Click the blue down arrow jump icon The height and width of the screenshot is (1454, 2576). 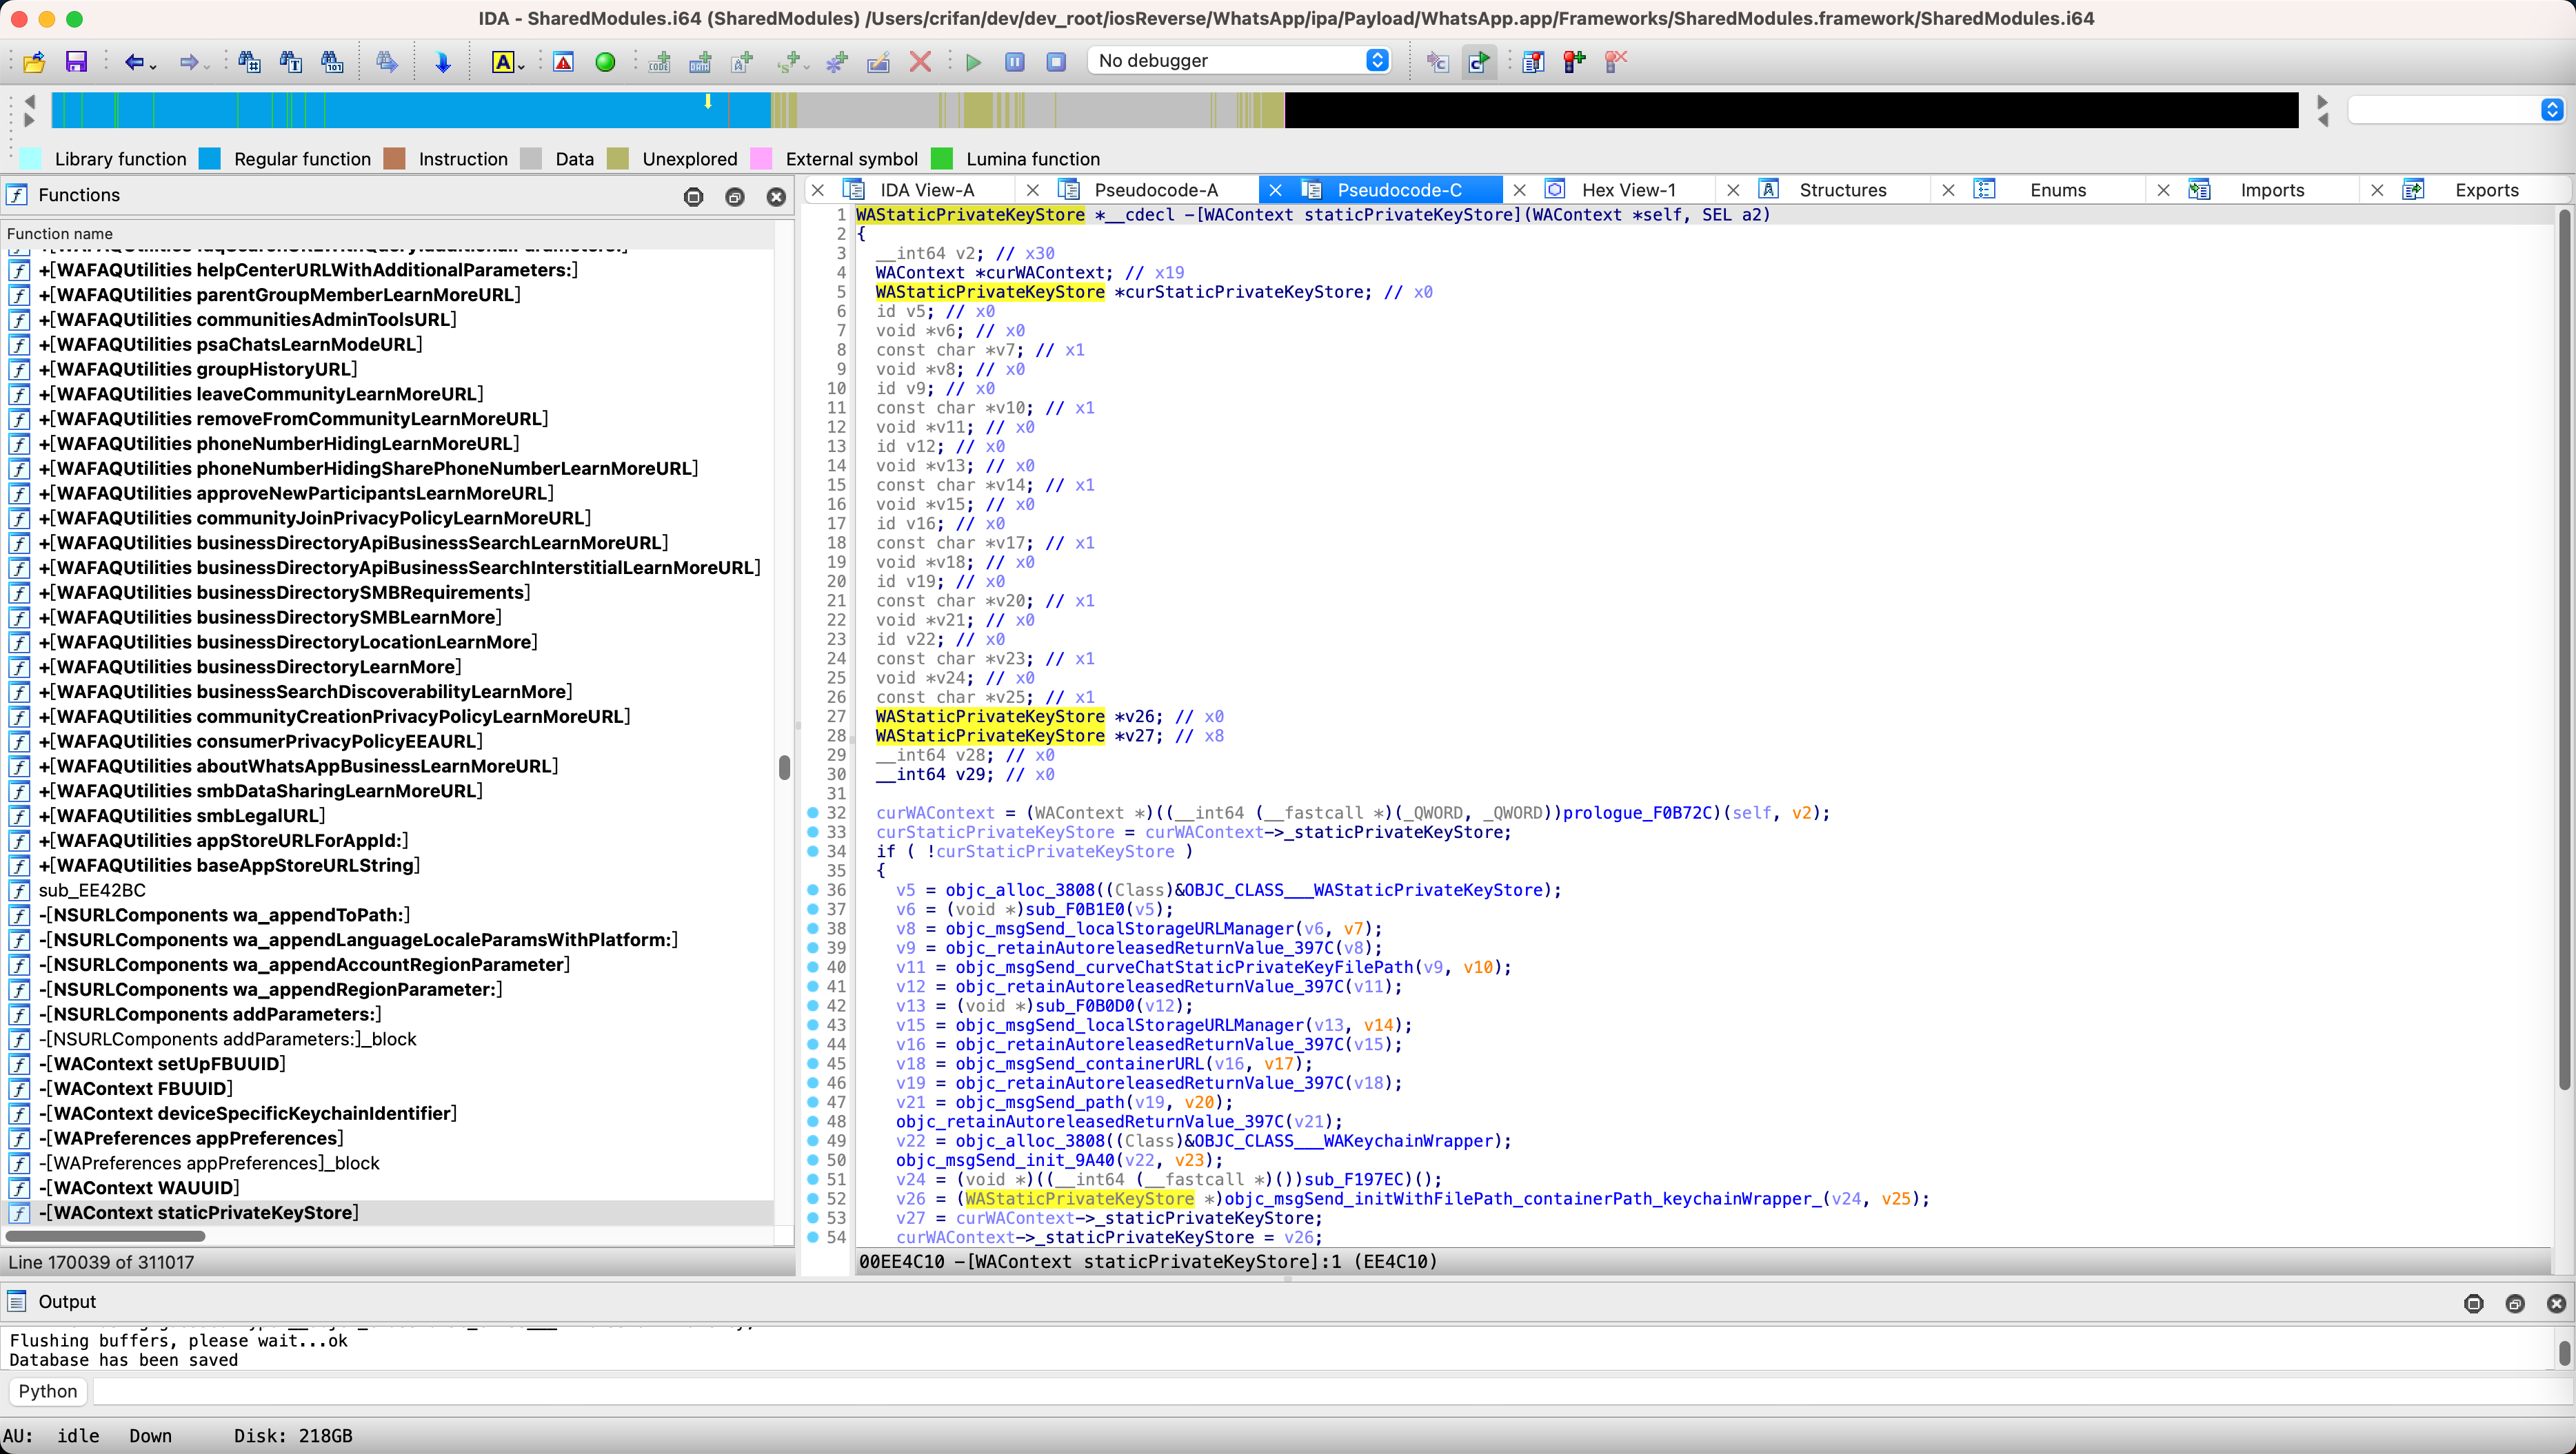(x=442, y=62)
